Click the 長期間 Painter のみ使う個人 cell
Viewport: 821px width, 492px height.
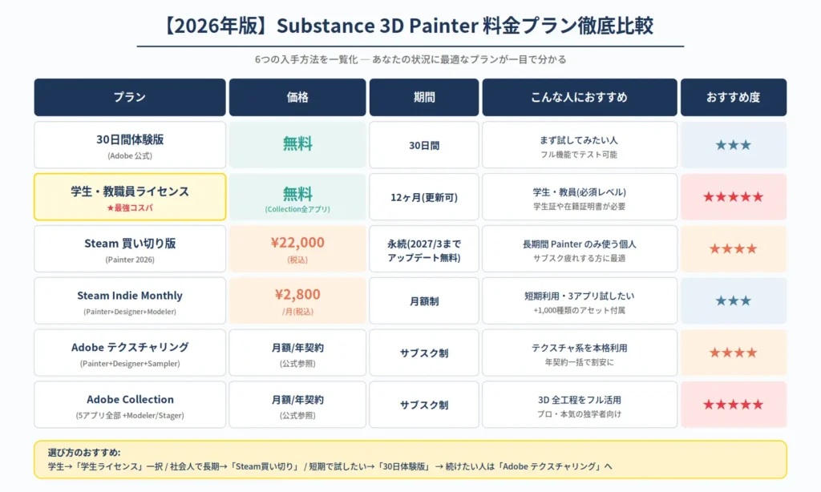[580, 248]
